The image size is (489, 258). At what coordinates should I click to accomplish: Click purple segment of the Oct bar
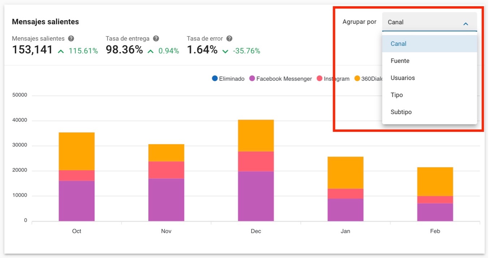pos(77,201)
